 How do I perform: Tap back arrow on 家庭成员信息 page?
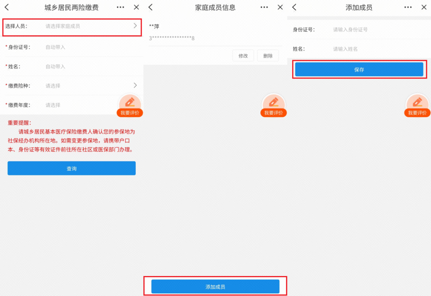[151, 7]
